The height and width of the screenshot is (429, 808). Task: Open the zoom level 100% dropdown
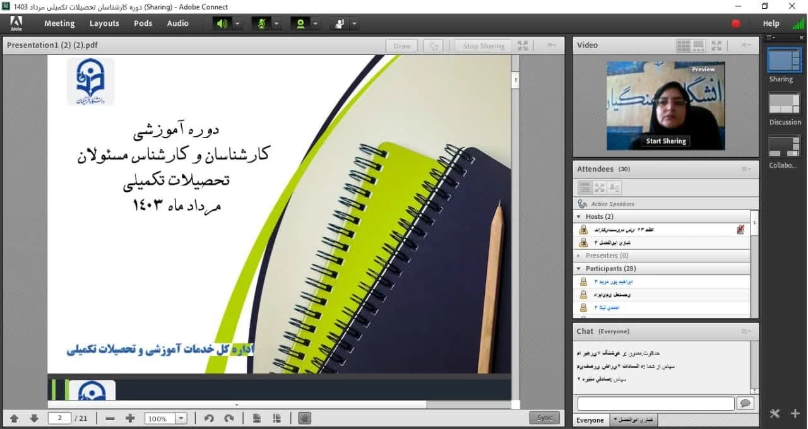tap(181, 418)
